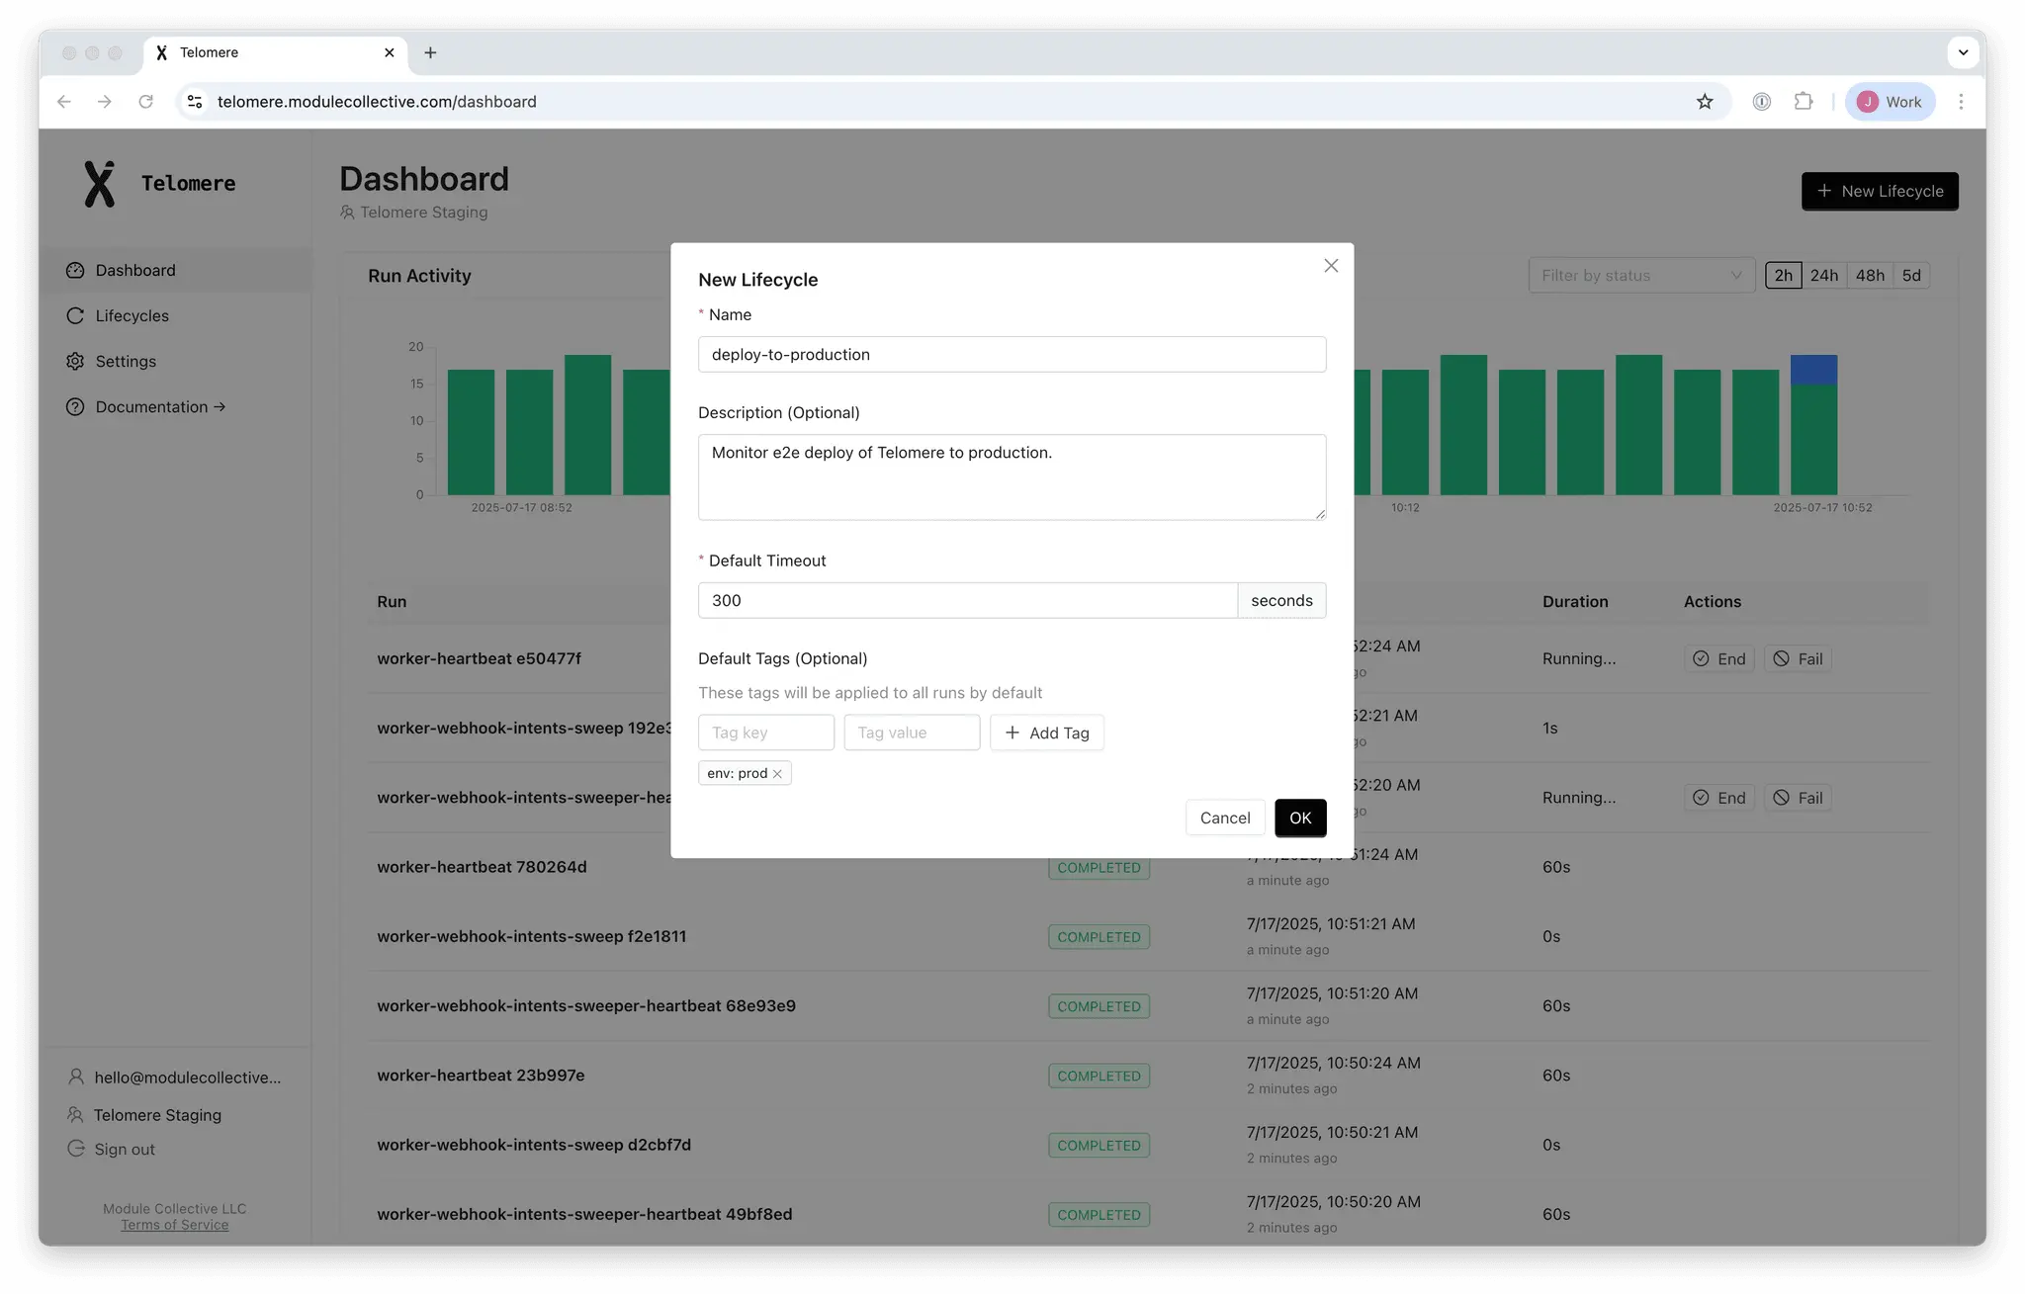Click the address bar URL
This screenshot has height=1294, width=2025.
(x=377, y=102)
